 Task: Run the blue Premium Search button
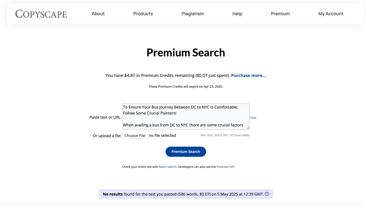(x=186, y=152)
